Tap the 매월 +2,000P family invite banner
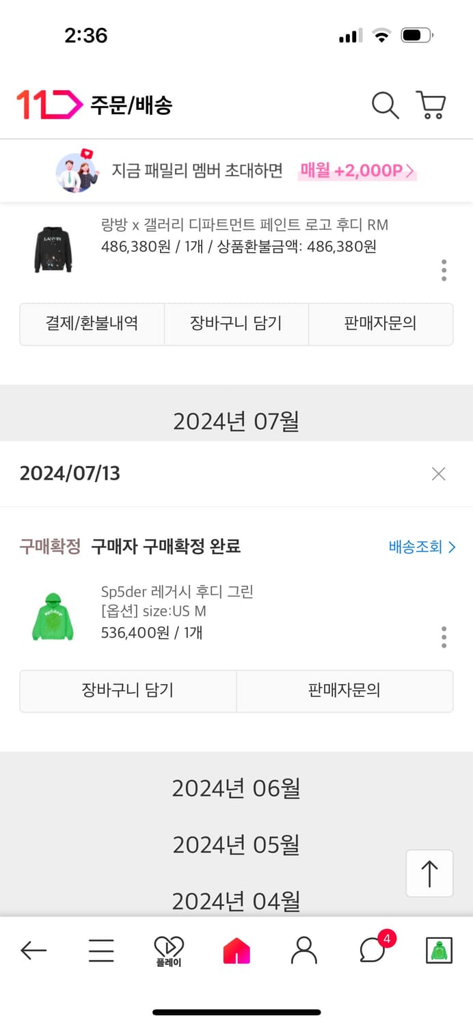 (x=356, y=171)
